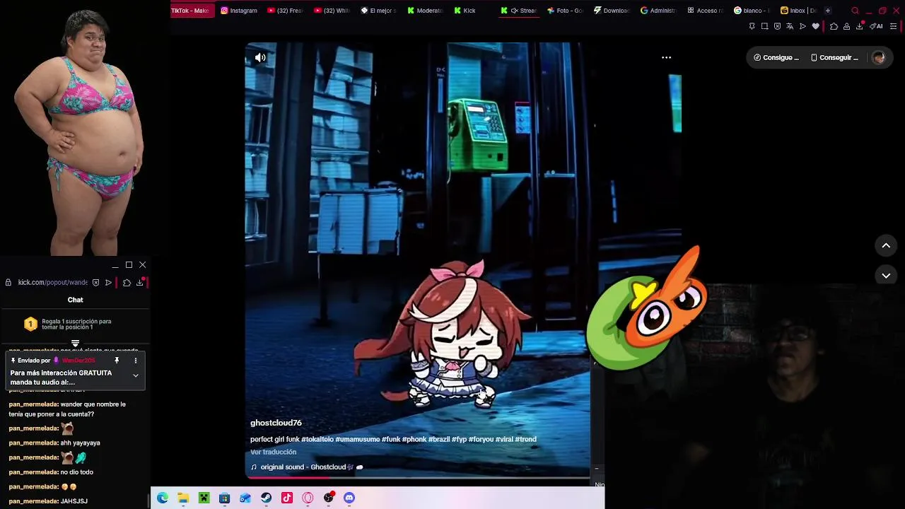Switch to the blanco Google tab
This screenshot has width=905, height=509.
pos(752,11)
